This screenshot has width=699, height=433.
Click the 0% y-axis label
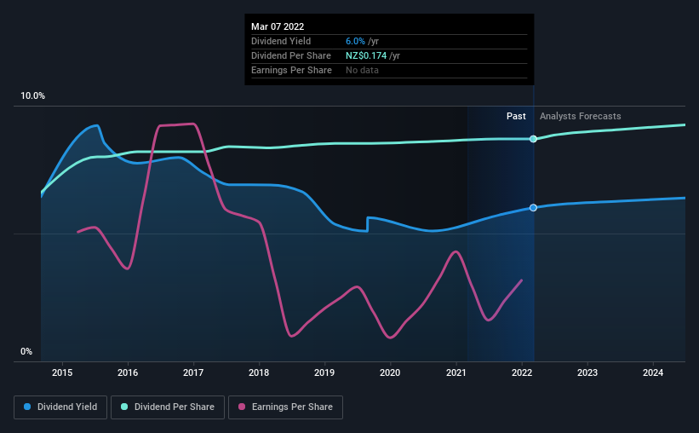pyautogui.click(x=26, y=352)
